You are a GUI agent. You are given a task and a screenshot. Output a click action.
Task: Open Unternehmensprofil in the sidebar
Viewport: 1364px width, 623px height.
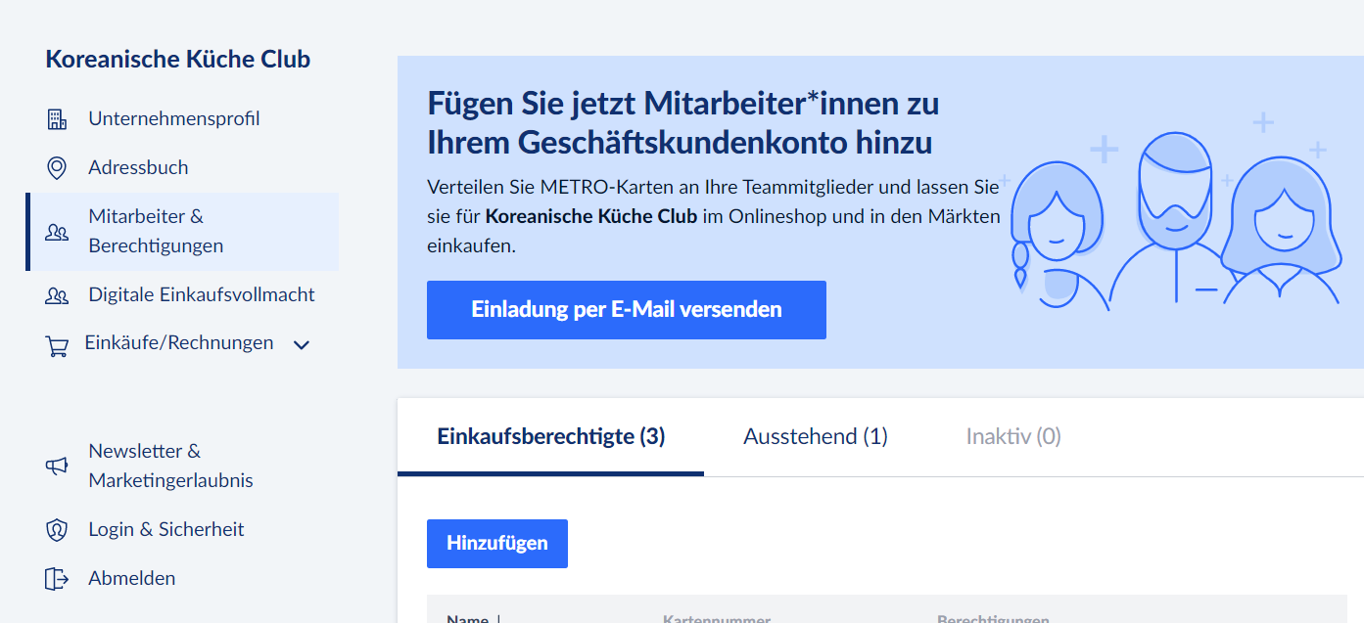[x=174, y=118]
